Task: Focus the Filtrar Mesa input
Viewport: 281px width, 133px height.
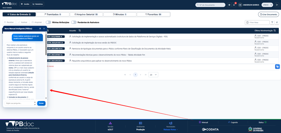Action: [257, 22]
